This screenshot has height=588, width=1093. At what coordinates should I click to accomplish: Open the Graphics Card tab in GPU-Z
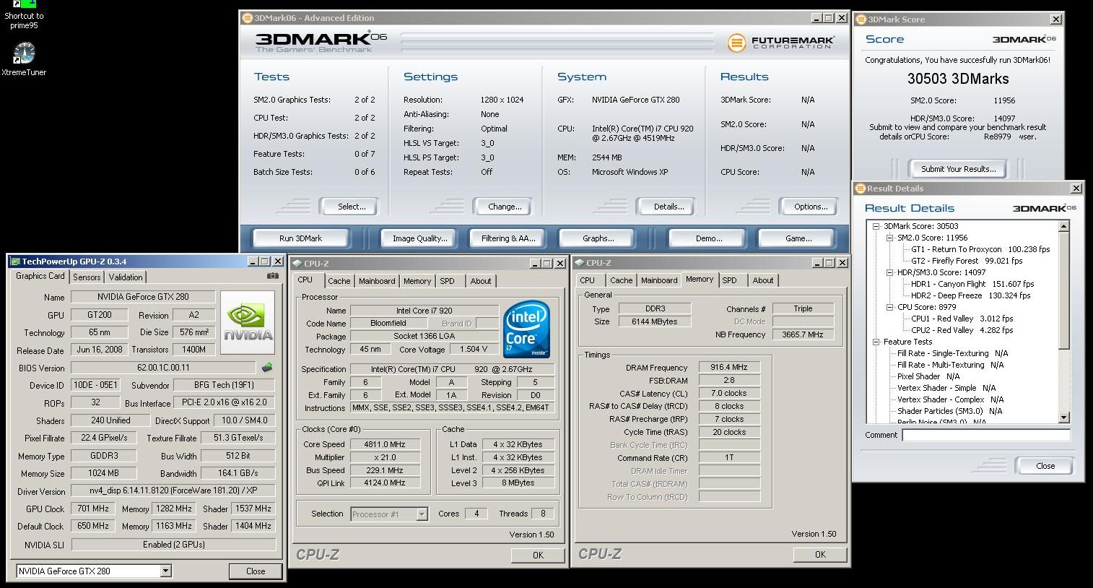coord(40,276)
